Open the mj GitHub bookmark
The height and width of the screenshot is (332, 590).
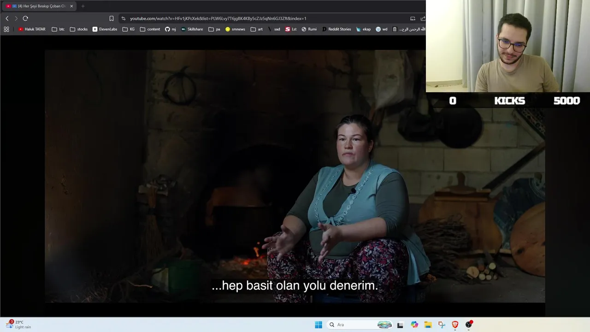171,29
